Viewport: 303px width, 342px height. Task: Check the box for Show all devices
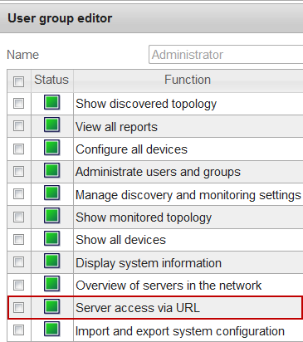pyautogui.click(x=18, y=239)
